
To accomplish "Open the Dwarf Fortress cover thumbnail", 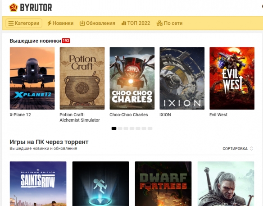I will tap(163, 183).
